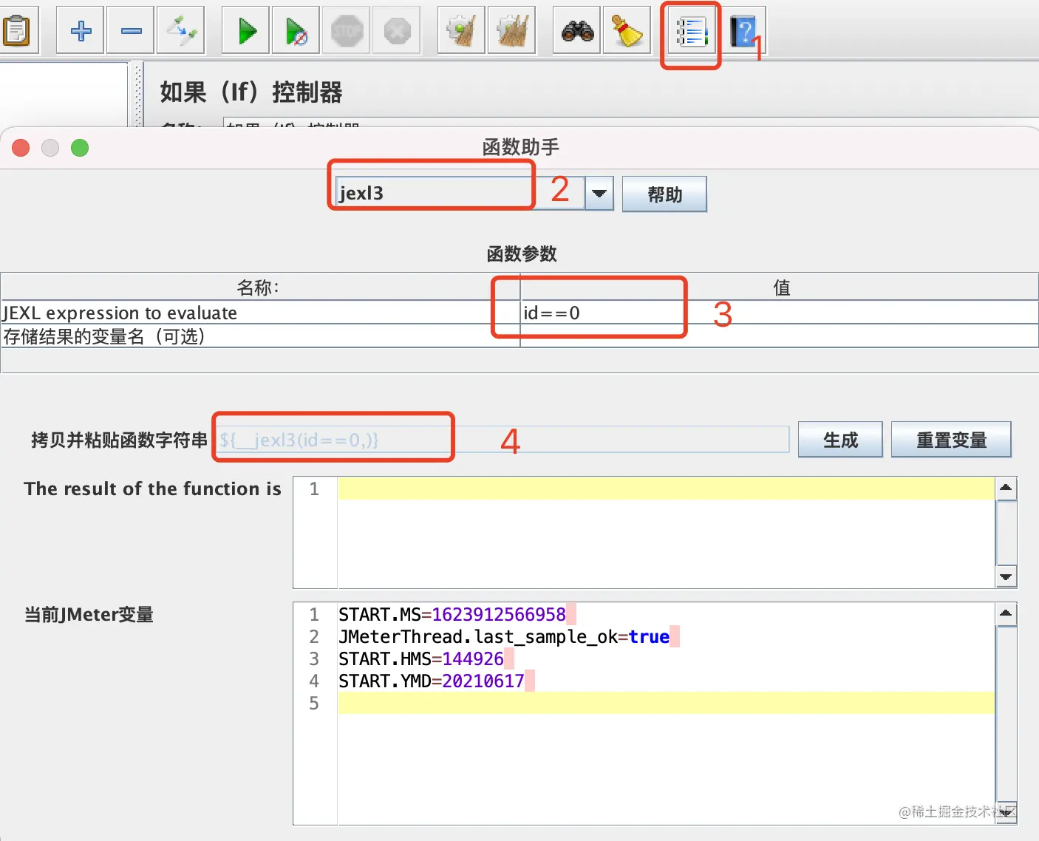Viewport: 1039px width, 841px height.
Task: Click the blue minus Remove icon
Action: pyautogui.click(x=131, y=30)
